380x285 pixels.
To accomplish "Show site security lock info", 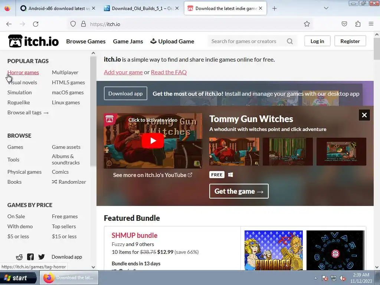I will (83, 24).
